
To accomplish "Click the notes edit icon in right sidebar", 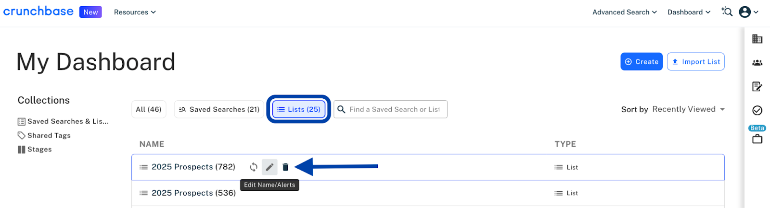I will pos(757,86).
